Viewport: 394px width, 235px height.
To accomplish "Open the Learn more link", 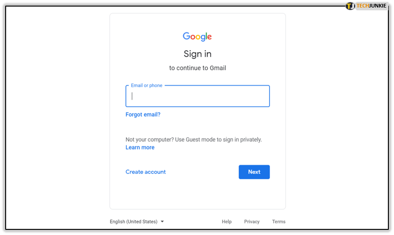I will (140, 147).
